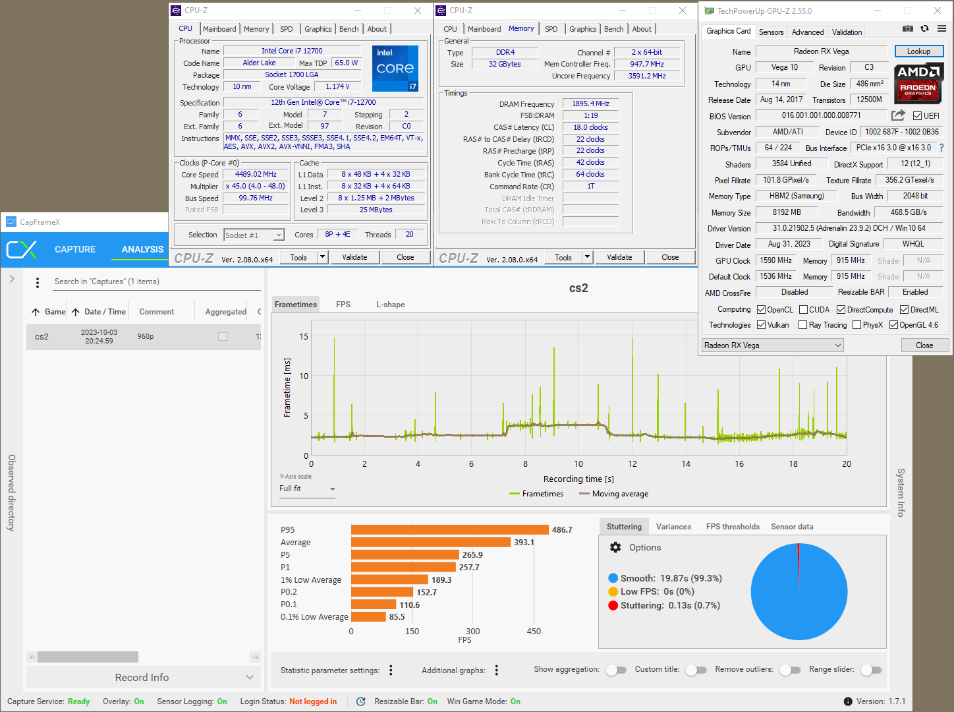Expand the System Info side panel

[901, 492]
